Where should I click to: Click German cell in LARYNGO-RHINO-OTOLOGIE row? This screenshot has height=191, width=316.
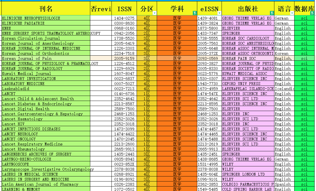284,159
